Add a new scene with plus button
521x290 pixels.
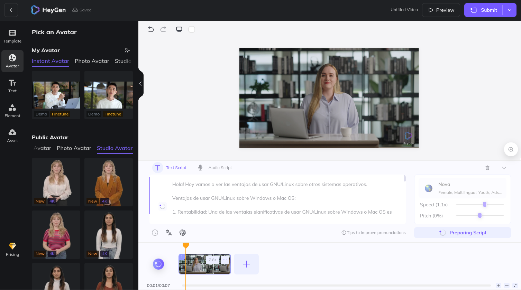246,264
